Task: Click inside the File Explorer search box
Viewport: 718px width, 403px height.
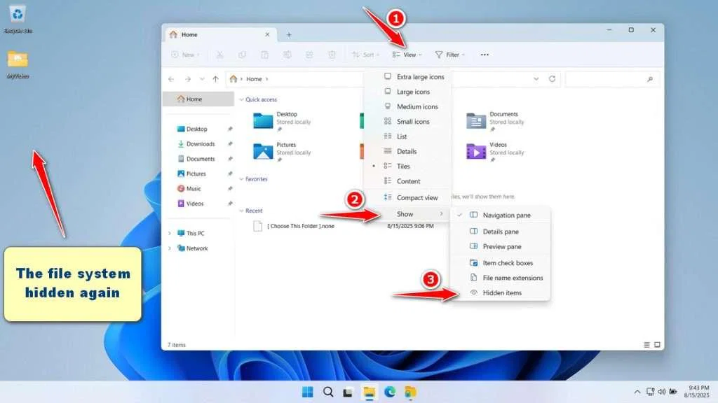Action: pyautogui.click(x=610, y=78)
